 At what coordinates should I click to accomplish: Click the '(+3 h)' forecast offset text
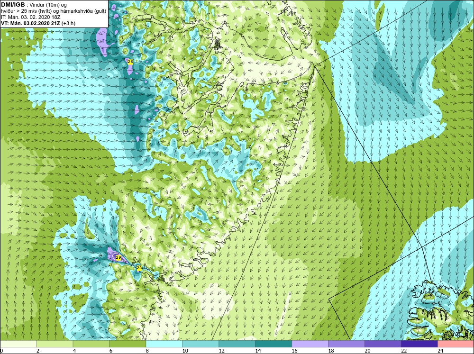point(69,23)
